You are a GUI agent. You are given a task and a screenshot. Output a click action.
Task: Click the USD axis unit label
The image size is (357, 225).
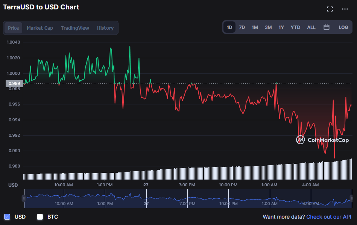click(13, 185)
